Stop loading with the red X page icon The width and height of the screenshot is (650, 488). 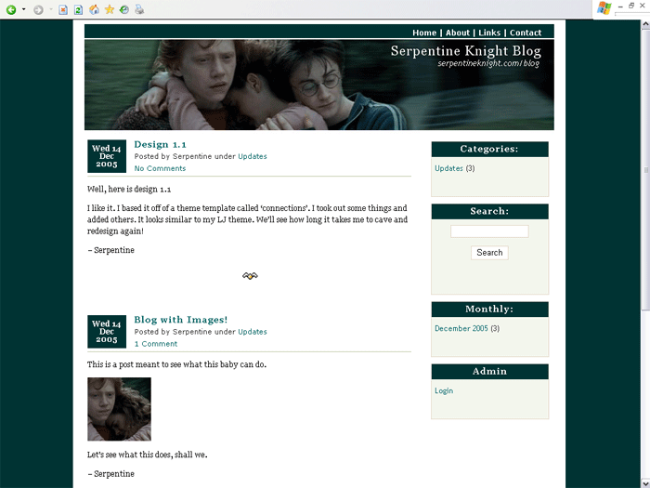63,9
